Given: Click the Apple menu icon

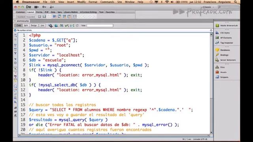Looking at the screenshot, I should pyautogui.click(x=17, y=2).
